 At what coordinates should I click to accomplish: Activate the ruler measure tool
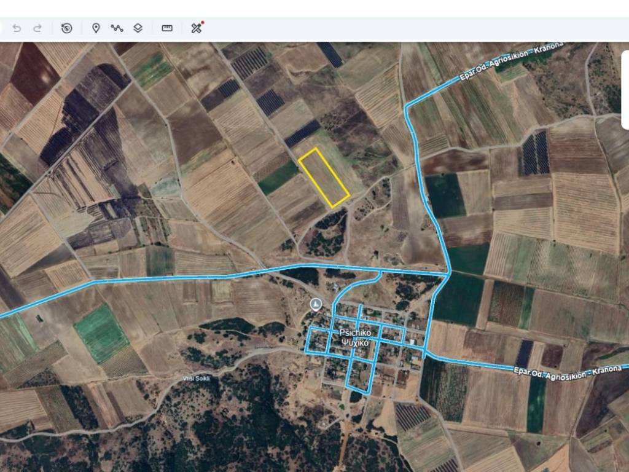coord(167,28)
